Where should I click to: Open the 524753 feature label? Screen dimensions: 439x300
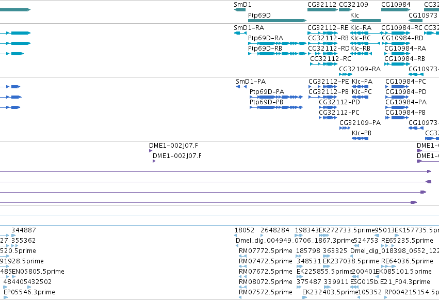(x=366, y=241)
